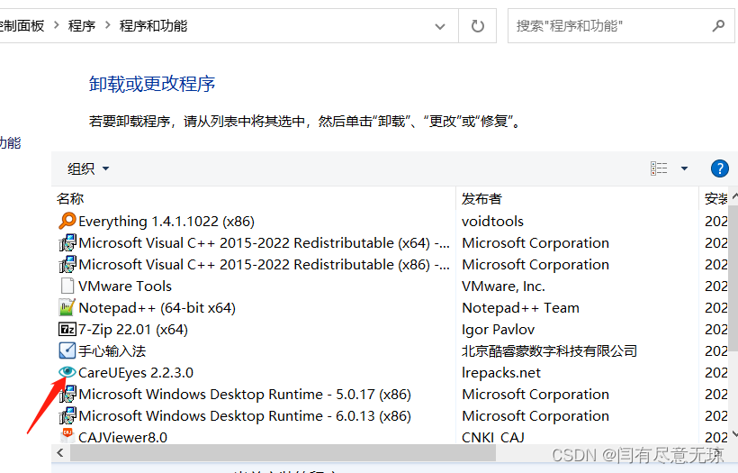738x473 pixels.
Task: Refresh the 程序和功能 address bar
Action: click(x=477, y=26)
